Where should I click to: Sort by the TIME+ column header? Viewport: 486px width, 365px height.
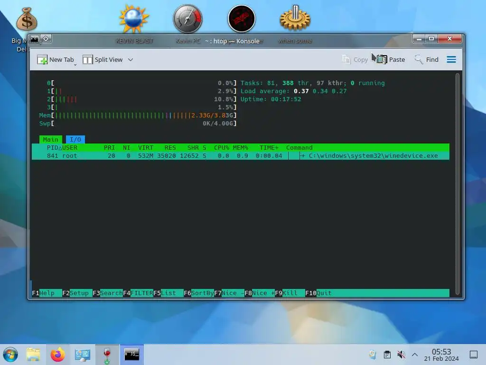[269, 148]
